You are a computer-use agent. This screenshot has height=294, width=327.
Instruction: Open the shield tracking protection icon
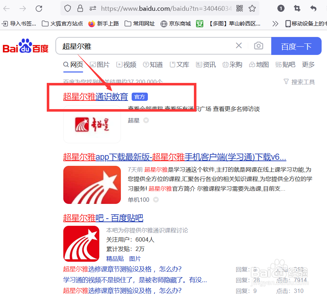68,9
